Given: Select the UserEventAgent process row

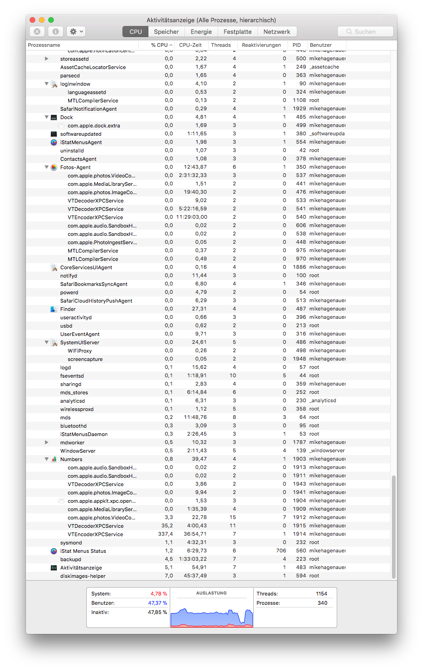Looking at the screenshot, I should (x=209, y=334).
